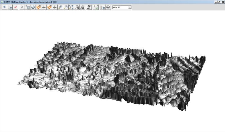The width and height of the screenshot is (225, 132).
Task: Activate the Query raster/vector map tool
Action: [x=28, y=7]
